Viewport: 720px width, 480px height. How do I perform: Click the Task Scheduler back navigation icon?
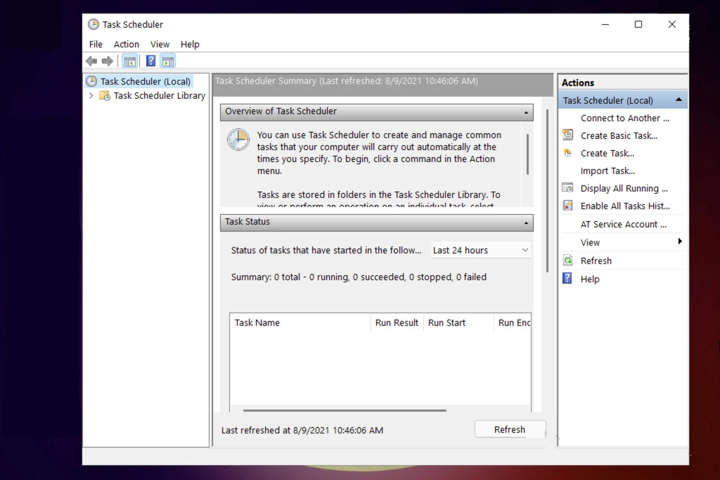[91, 61]
